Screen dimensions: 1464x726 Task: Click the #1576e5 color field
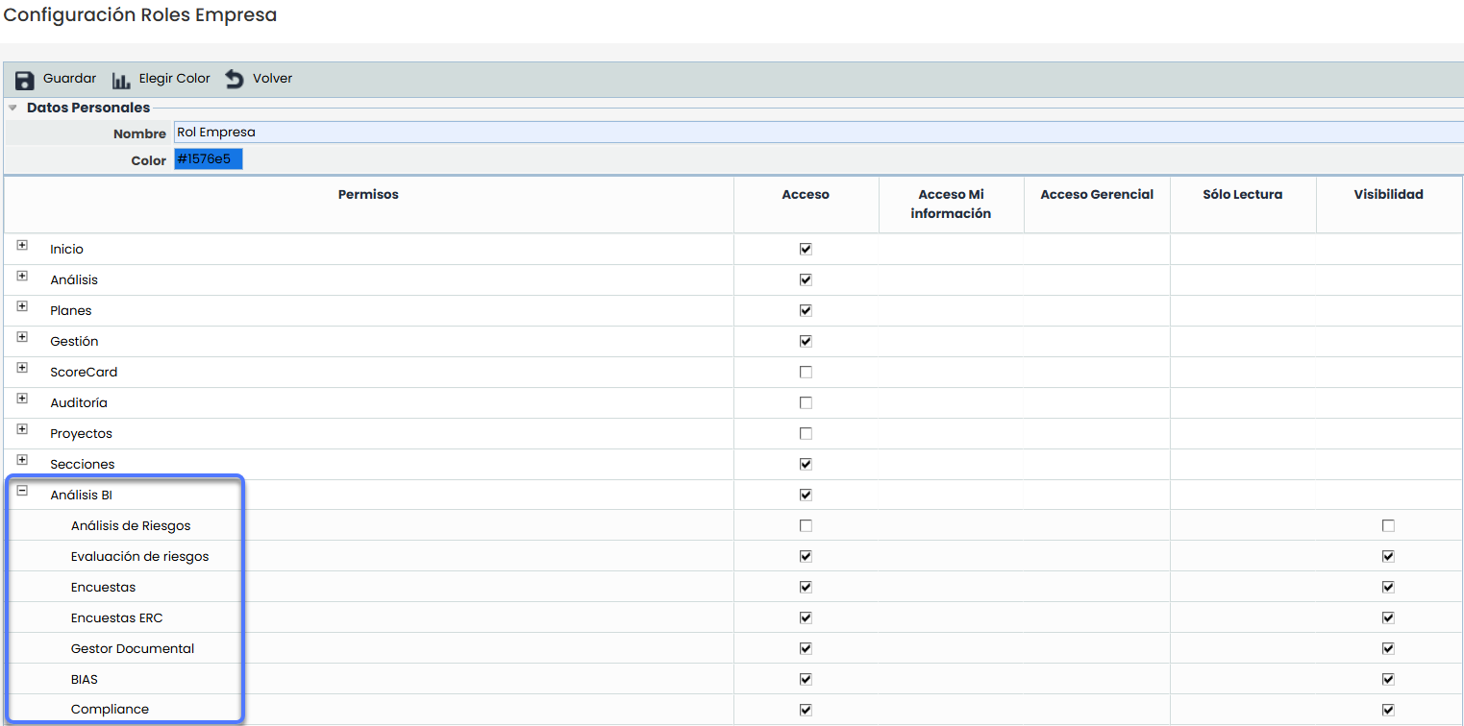(208, 159)
